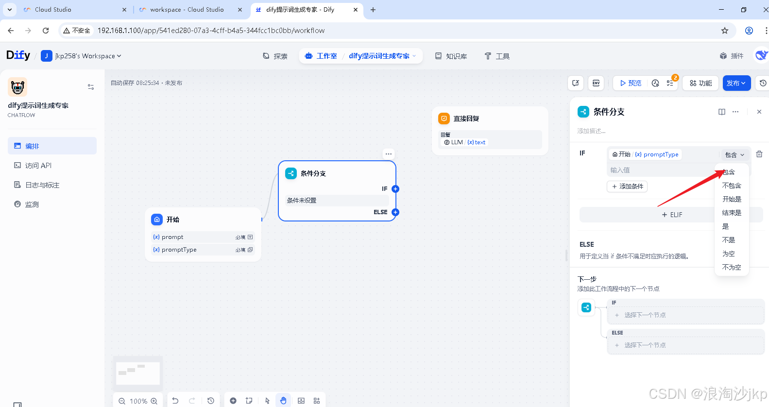The height and width of the screenshot is (407, 769).
Task: Select the 不为空 operator
Action: coord(732,267)
